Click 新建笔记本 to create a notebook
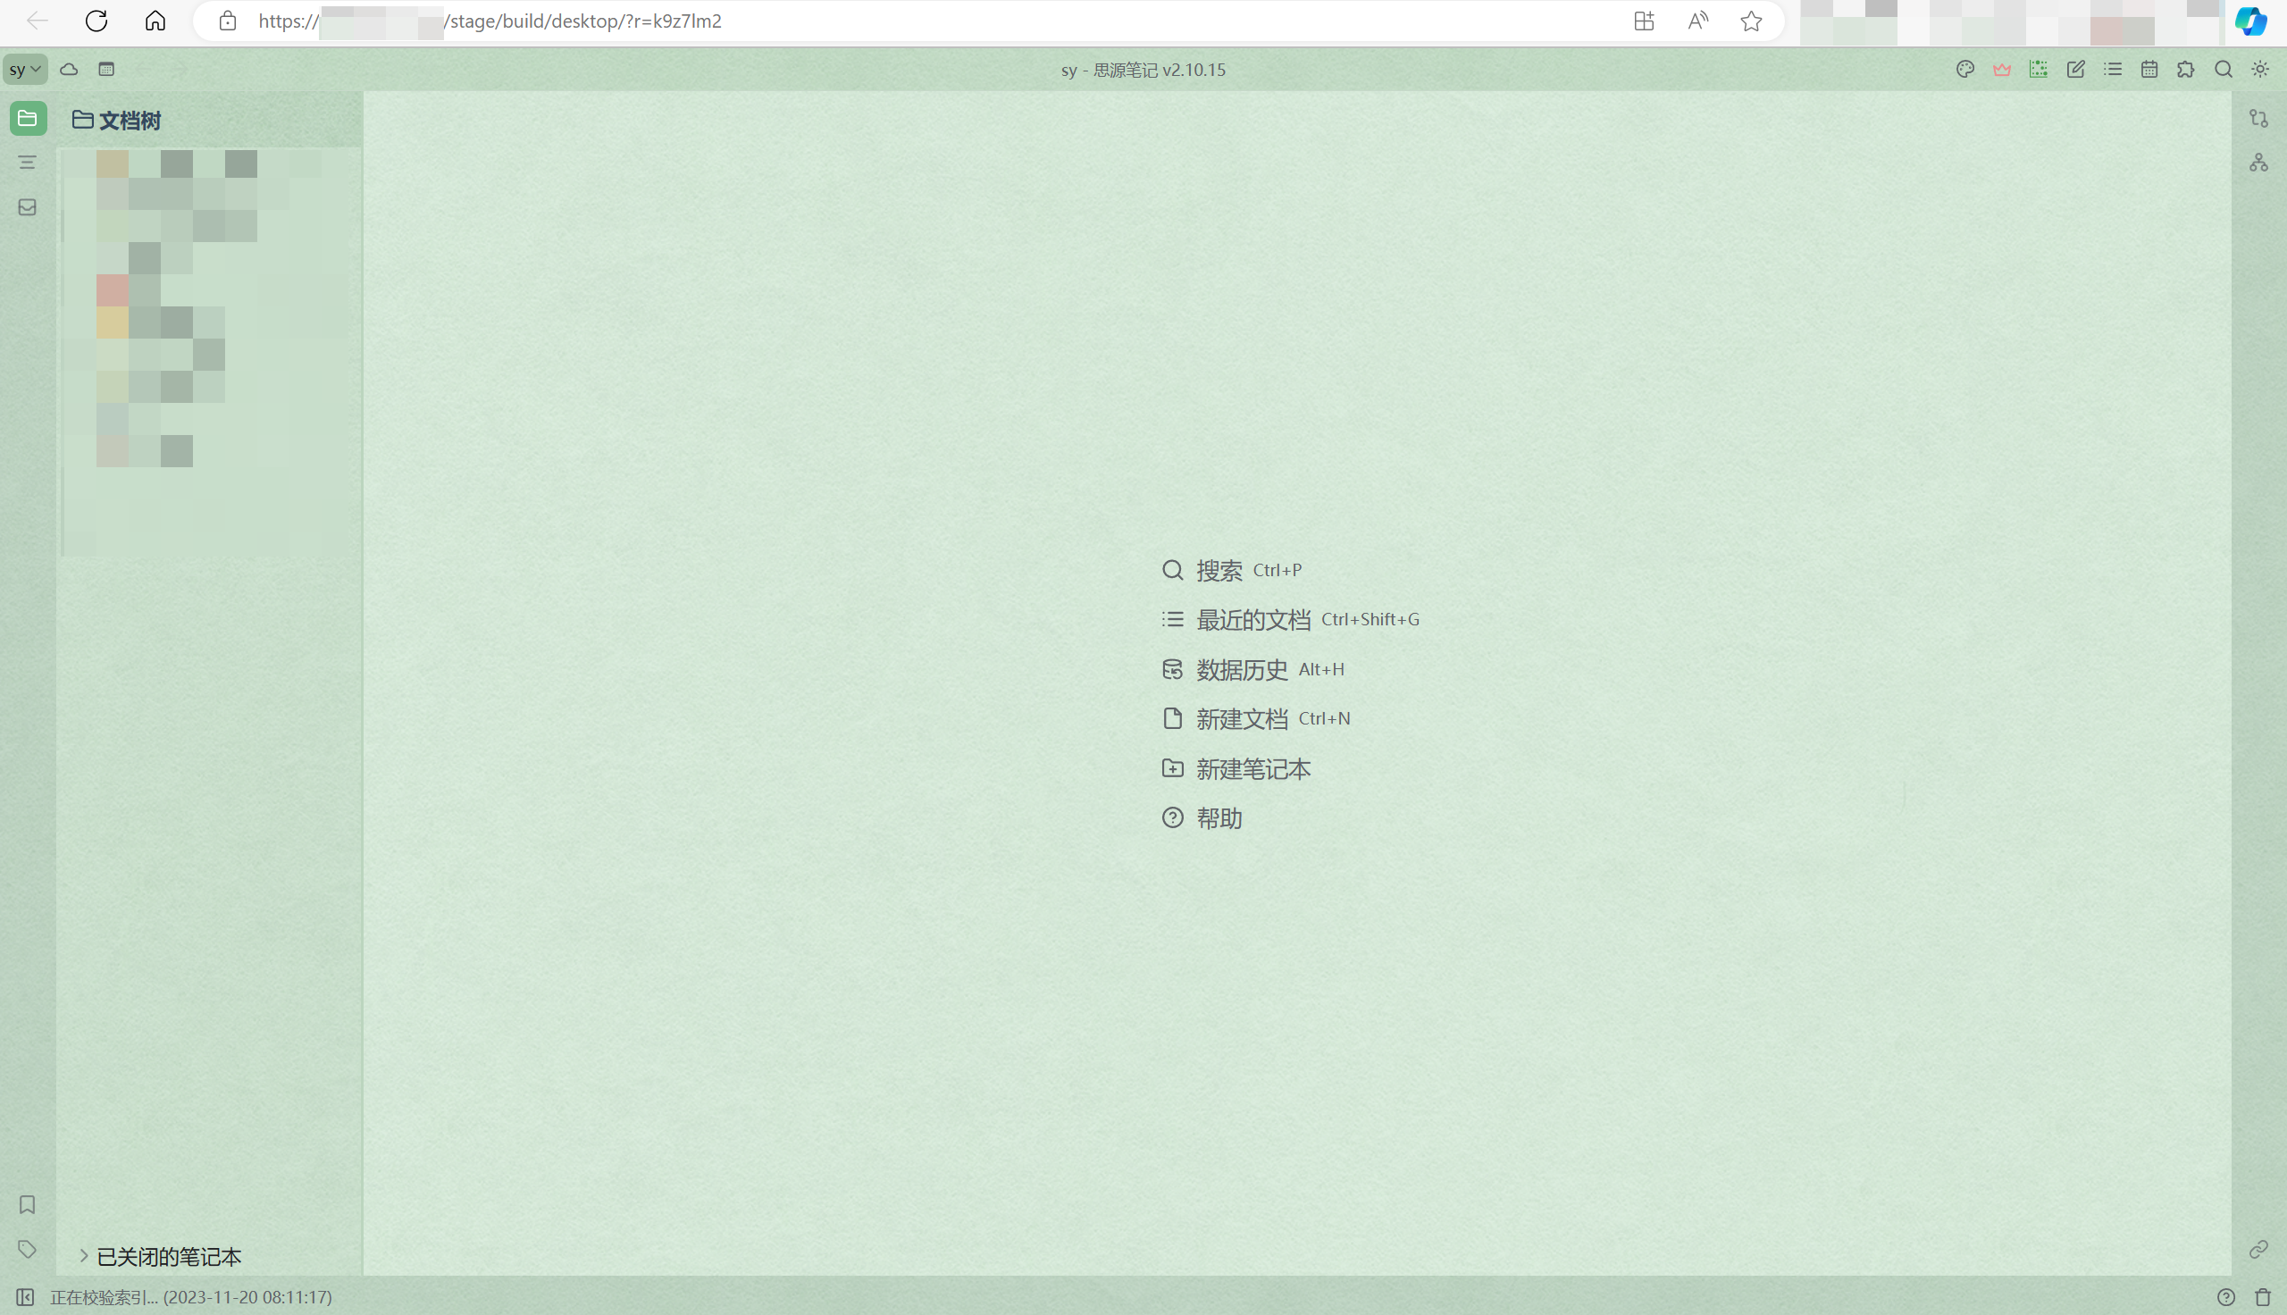2287x1315 pixels. click(1252, 768)
